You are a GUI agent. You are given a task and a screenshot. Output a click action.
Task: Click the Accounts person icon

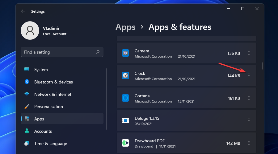tap(27, 131)
